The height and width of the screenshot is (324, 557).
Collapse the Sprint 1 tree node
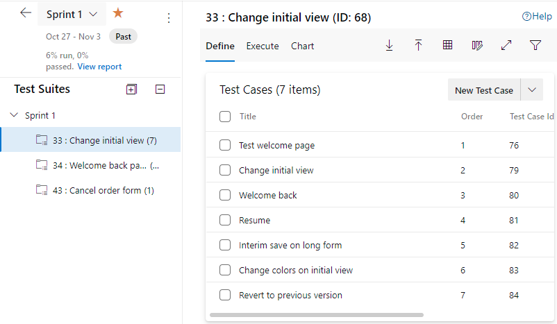(x=15, y=116)
